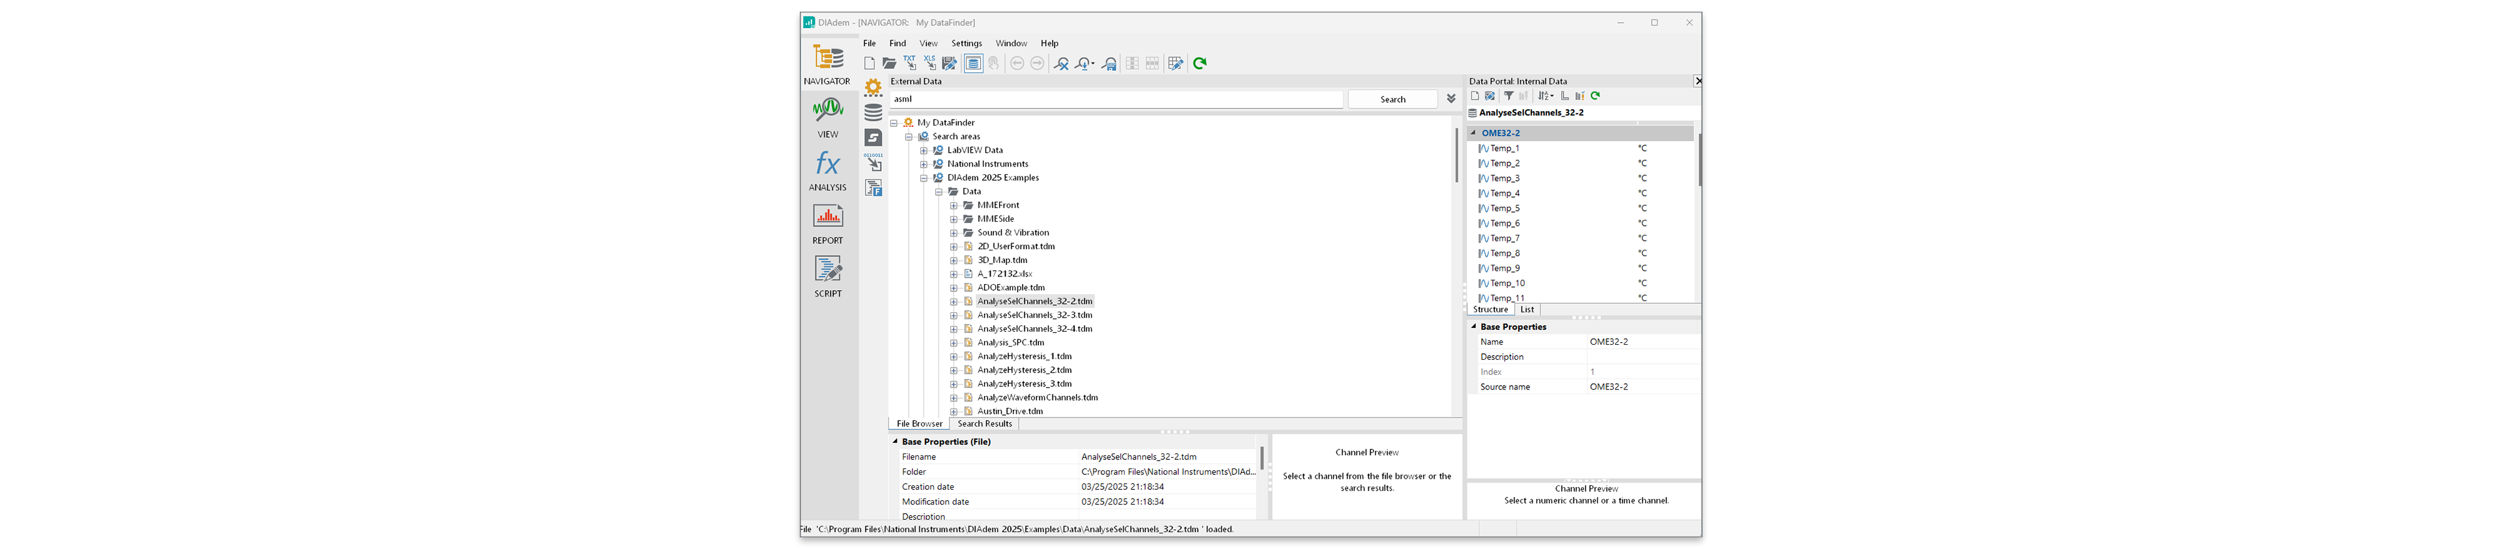Screen dimensions: 2501x549
Task: Select the File Browser tab
Action: [x=920, y=424]
